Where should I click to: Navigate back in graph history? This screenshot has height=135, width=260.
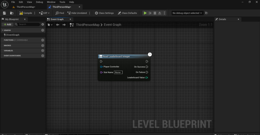[58, 25]
